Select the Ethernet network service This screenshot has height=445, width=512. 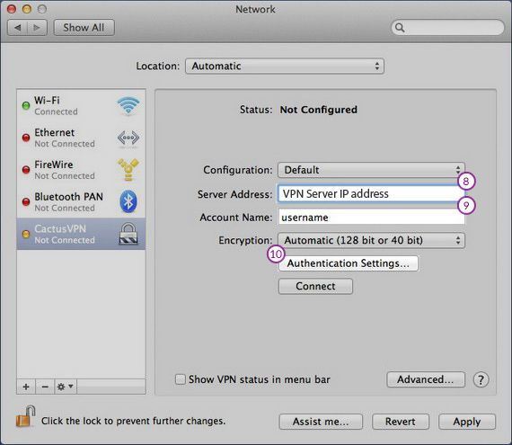[x=81, y=138]
